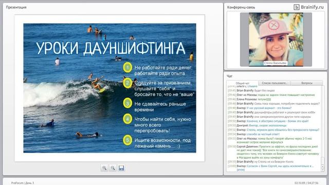The height and width of the screenshot is (185, 329).
Task: Click the playback time counter in footer
Action: coord(306,183)
